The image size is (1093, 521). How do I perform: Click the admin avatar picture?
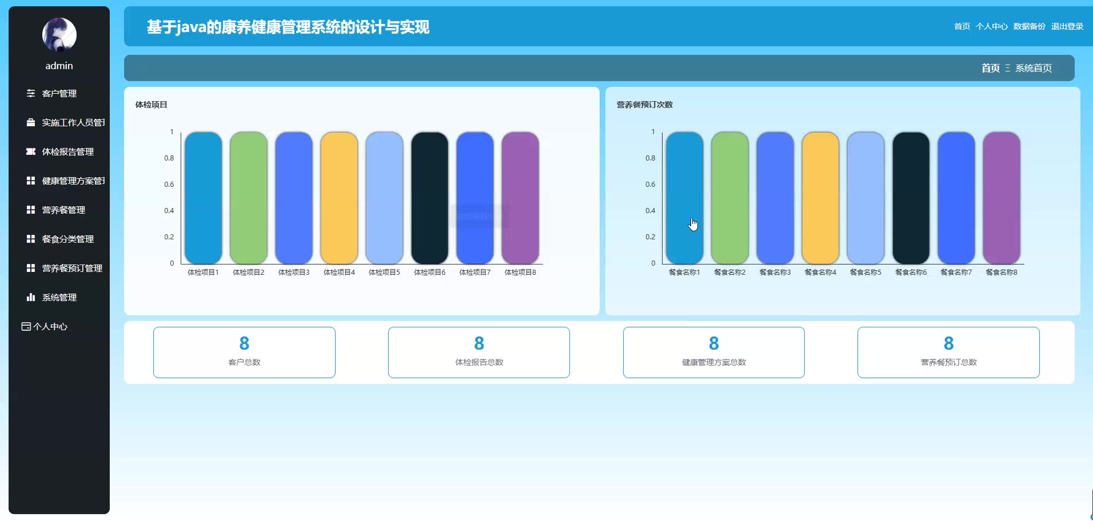(x=59, y=34)
